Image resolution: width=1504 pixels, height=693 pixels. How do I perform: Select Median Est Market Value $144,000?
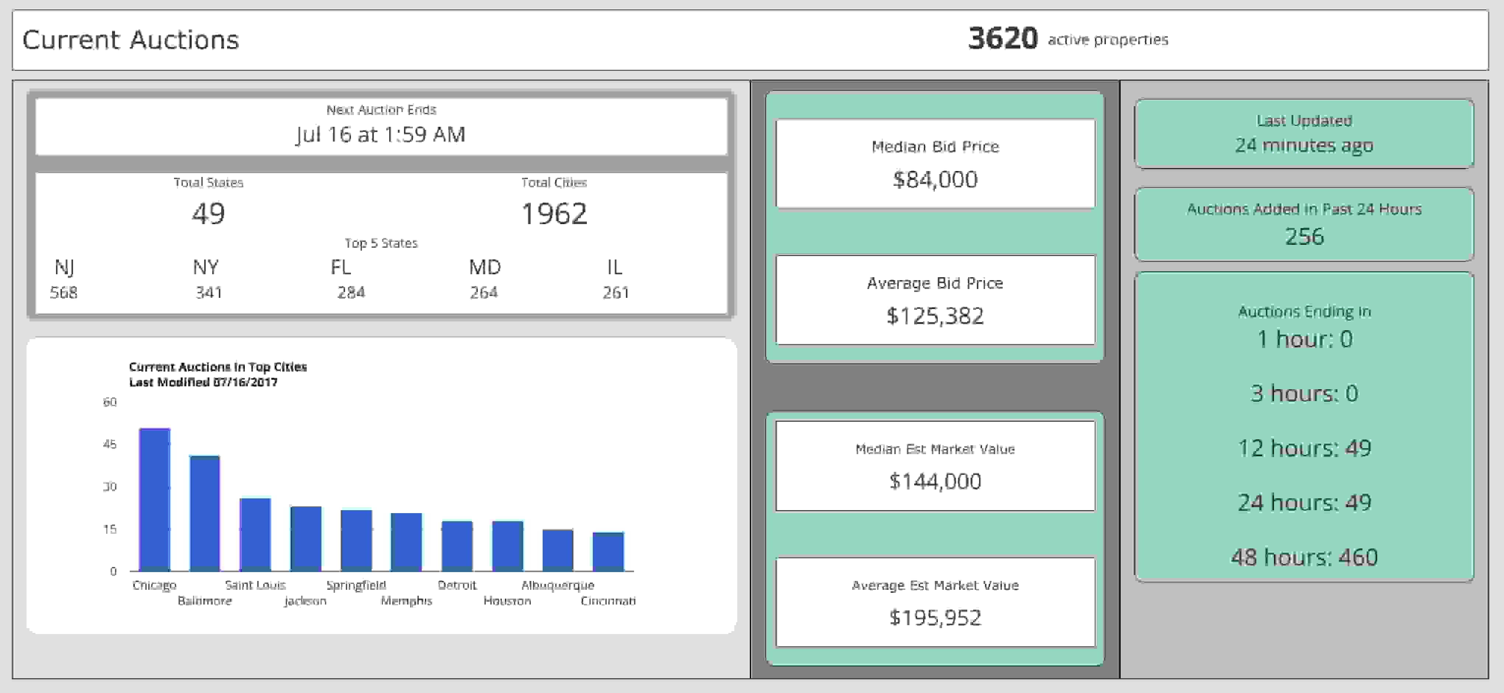pos(935,481)
